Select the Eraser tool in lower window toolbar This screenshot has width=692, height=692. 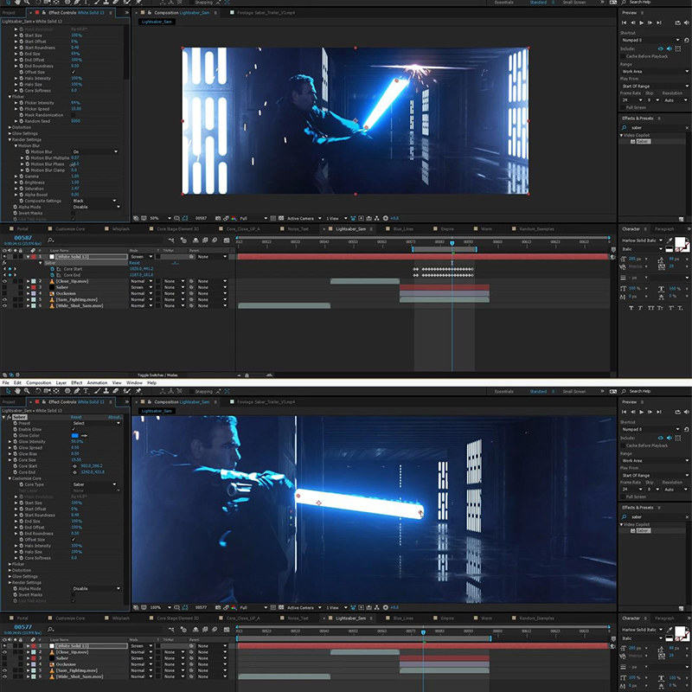[x=116, y=391]
